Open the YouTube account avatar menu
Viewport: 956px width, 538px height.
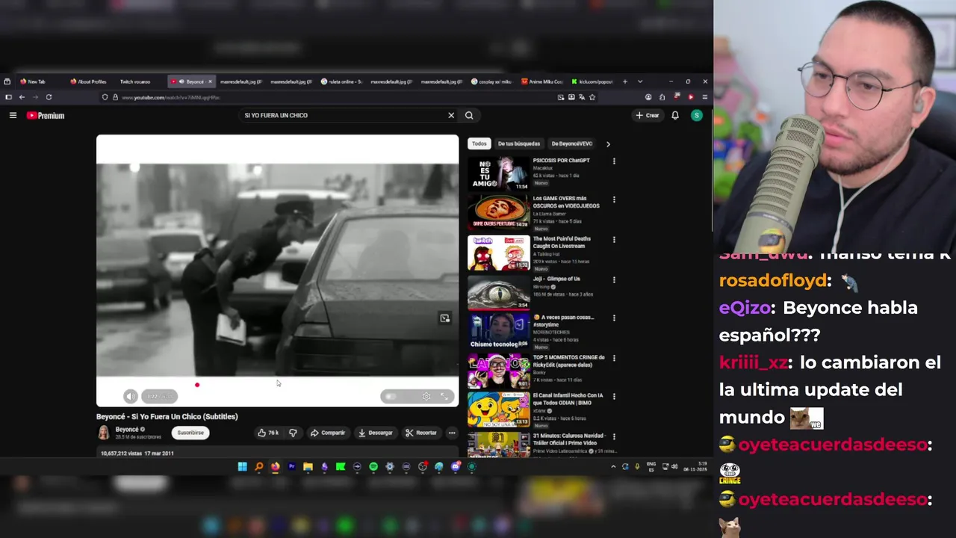pyautogui.click(x=696, y=115)
